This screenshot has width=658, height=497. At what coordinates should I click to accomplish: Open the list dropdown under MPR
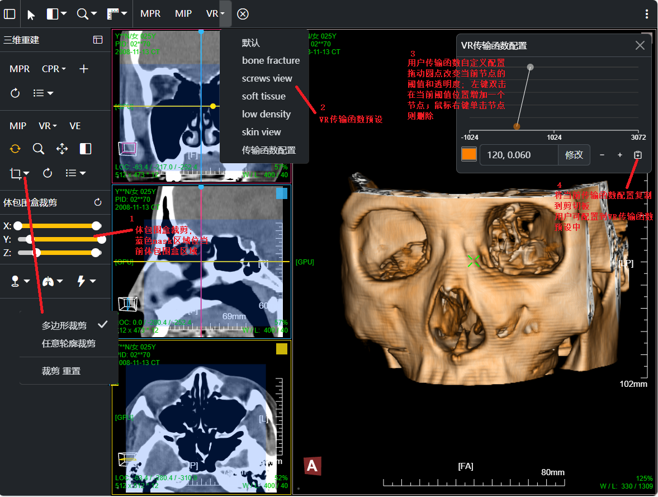43,93
